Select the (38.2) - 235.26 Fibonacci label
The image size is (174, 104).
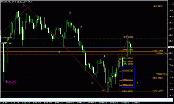tap(158, 78)
